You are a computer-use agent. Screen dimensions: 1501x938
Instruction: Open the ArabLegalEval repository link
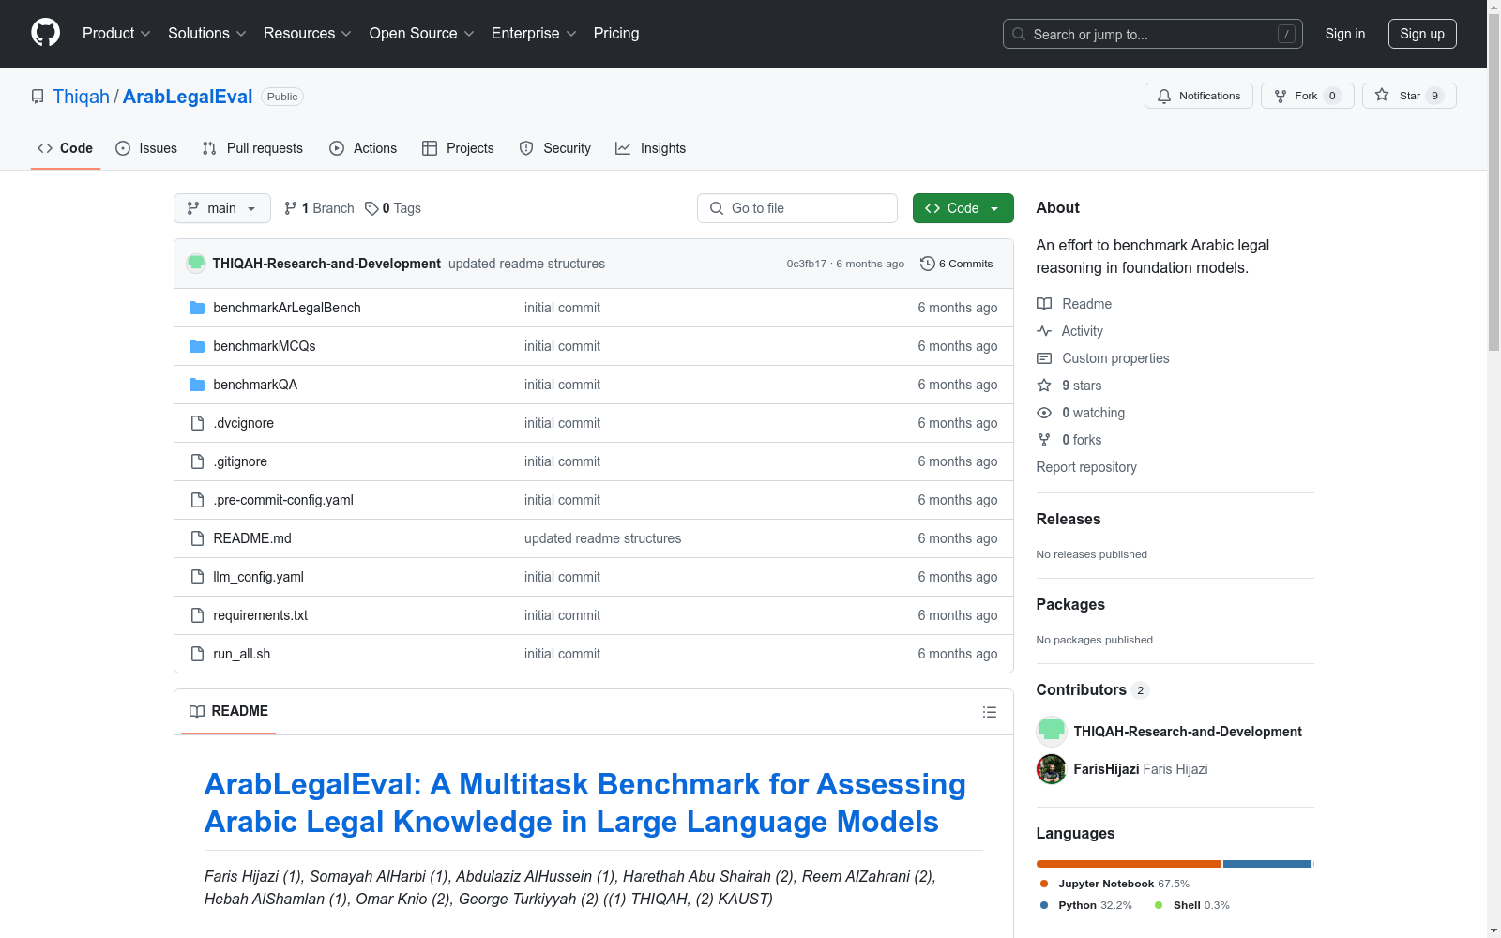[188, 97]
